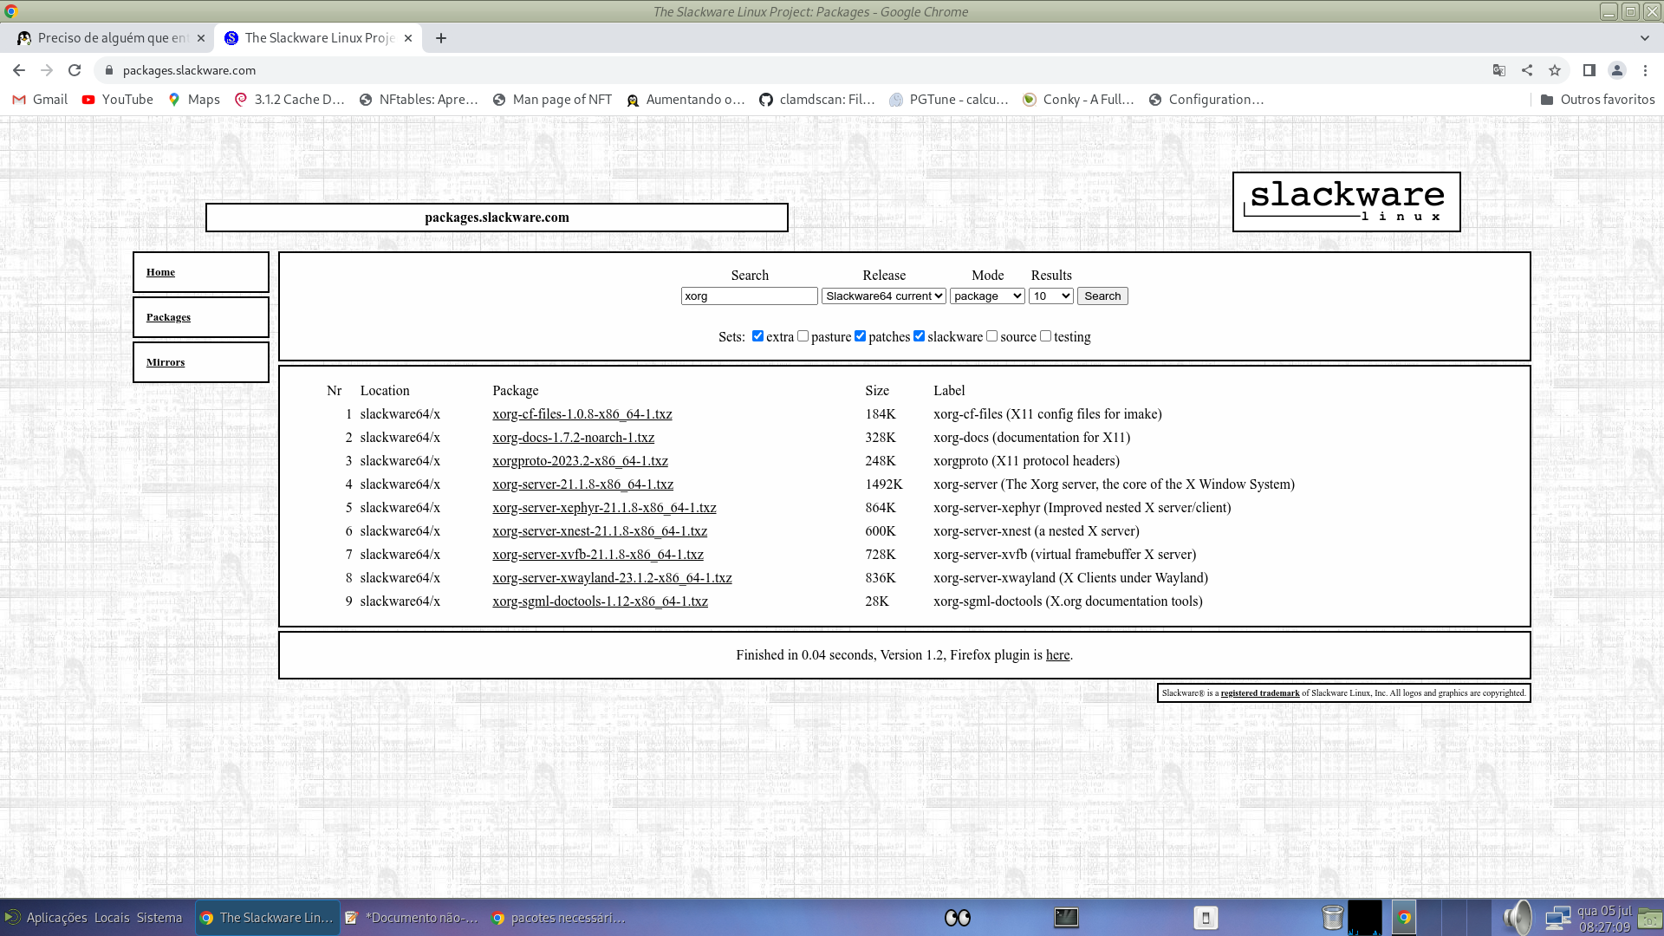Image resolution: width=1664 pixels, height=936 pixels.
Task: Go back to the previous page
Action: point(19,70)
